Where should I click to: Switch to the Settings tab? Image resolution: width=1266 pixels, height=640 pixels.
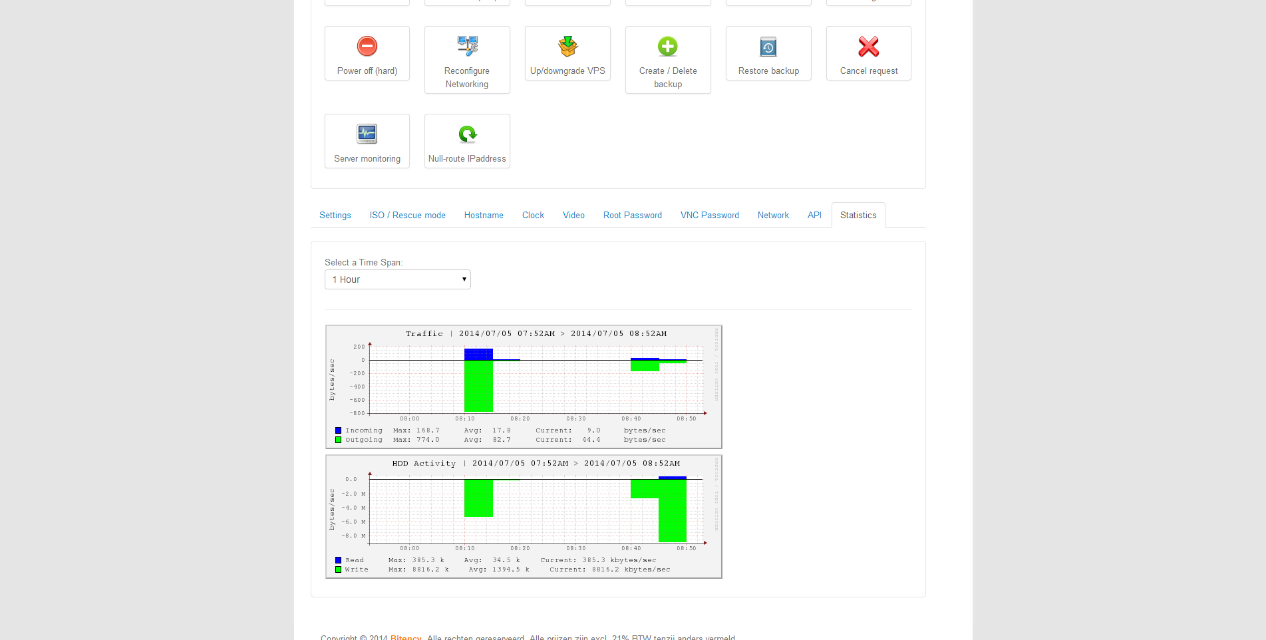(335, 216)
